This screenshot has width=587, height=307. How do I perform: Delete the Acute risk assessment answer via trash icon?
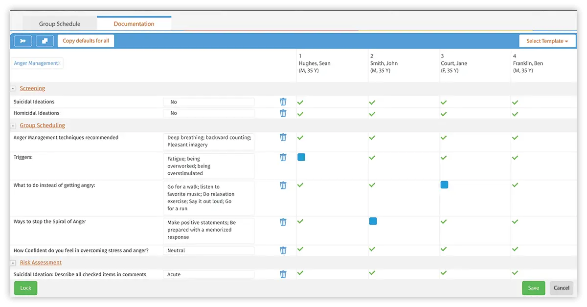283,274
